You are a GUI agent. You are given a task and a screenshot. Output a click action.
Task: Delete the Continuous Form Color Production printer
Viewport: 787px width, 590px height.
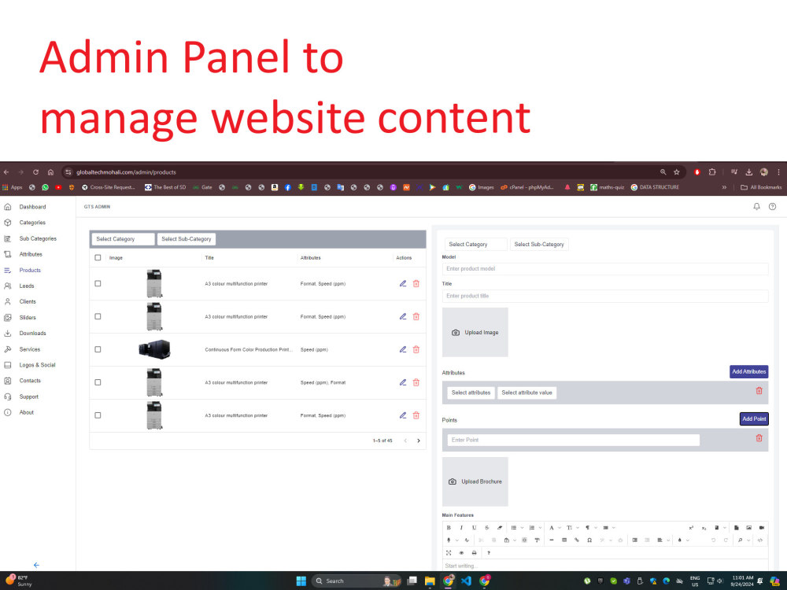click(x=416, y=349)
